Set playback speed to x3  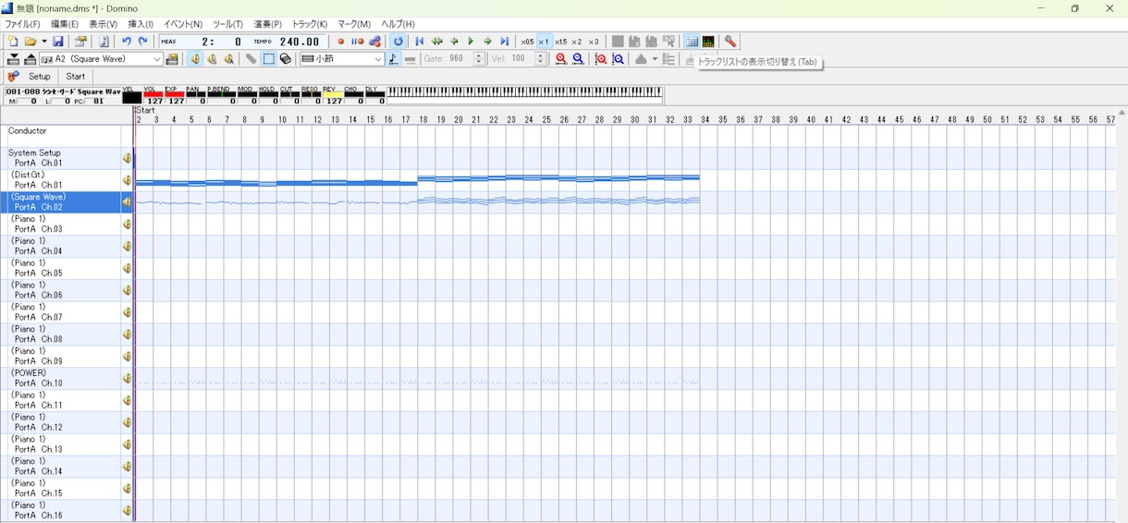click(x=594, y=42)
